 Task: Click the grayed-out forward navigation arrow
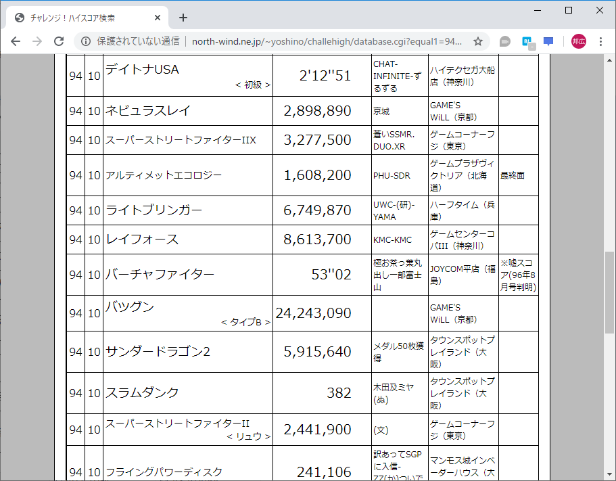click(37, 41)
